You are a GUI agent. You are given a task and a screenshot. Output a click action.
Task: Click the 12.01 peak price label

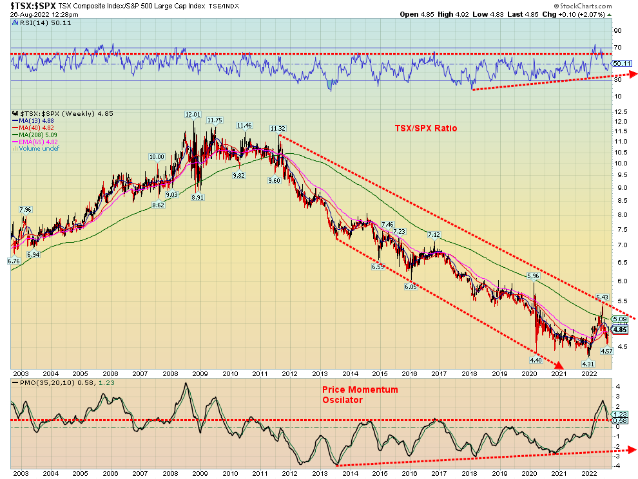[193, 114]
